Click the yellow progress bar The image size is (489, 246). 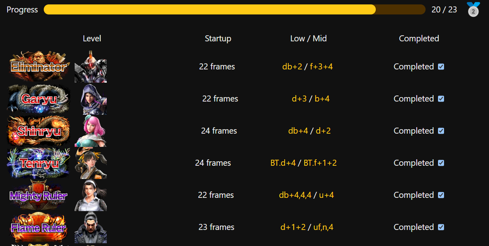tap(210, 10)
